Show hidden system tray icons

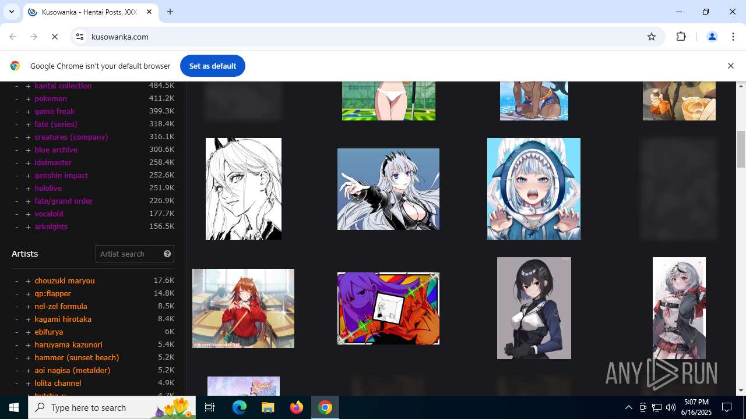[x=628, y=407]
